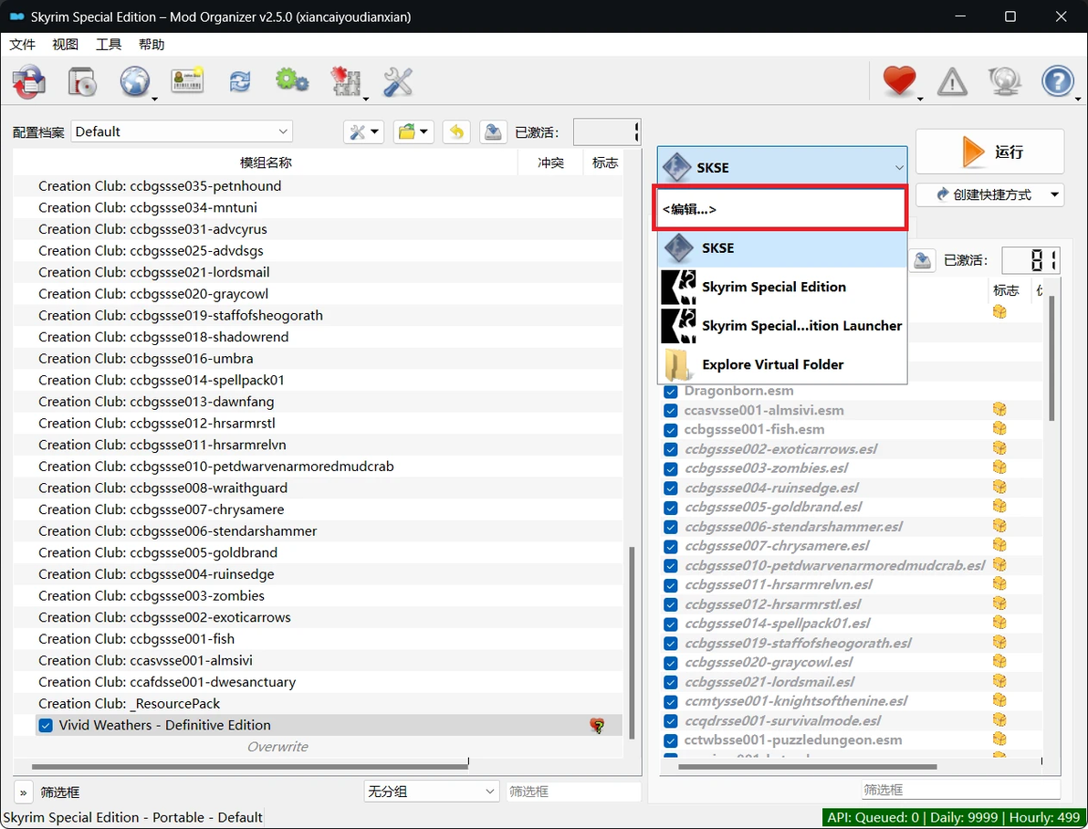This screenshot has height=829, width=1088.
Task: Click the Nexus globe browser icon
Action: click(x=134, y=82)
